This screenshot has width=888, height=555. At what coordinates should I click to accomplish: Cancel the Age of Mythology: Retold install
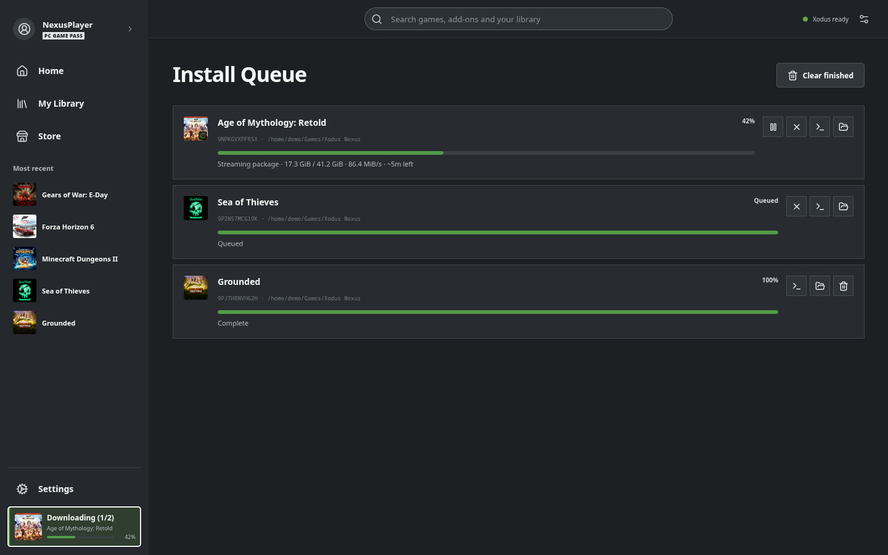click(796, 127)
